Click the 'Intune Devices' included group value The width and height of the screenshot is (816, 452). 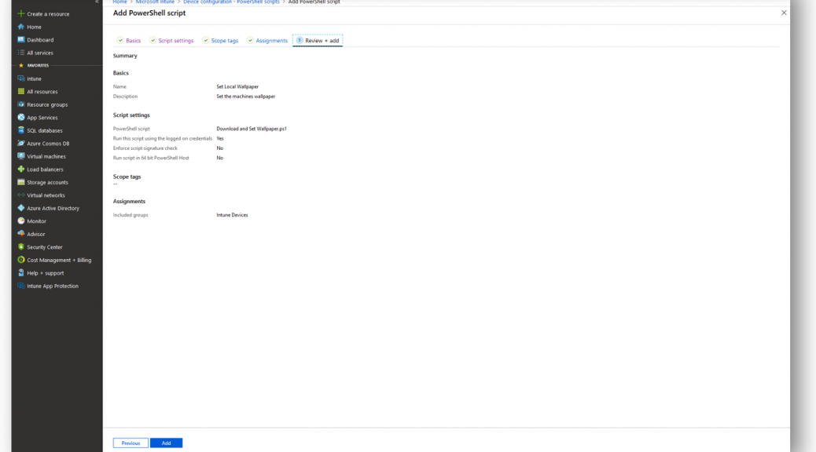tap(232, 215)
